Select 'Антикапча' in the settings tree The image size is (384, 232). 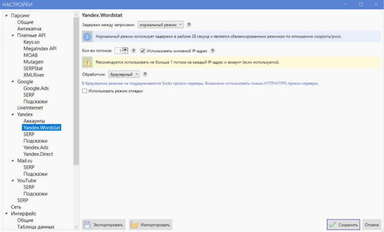(29, 29)
